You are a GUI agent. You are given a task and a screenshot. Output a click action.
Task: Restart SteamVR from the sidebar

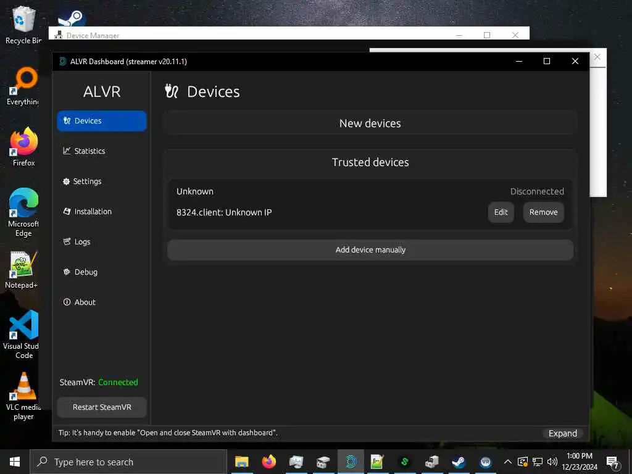(102, 407)
